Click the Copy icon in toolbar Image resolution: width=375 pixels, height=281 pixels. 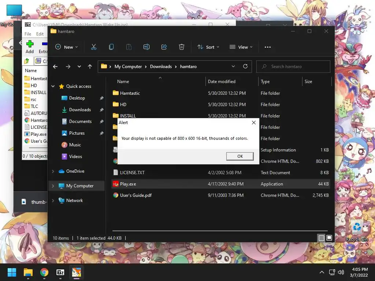[x=111, y=47]
